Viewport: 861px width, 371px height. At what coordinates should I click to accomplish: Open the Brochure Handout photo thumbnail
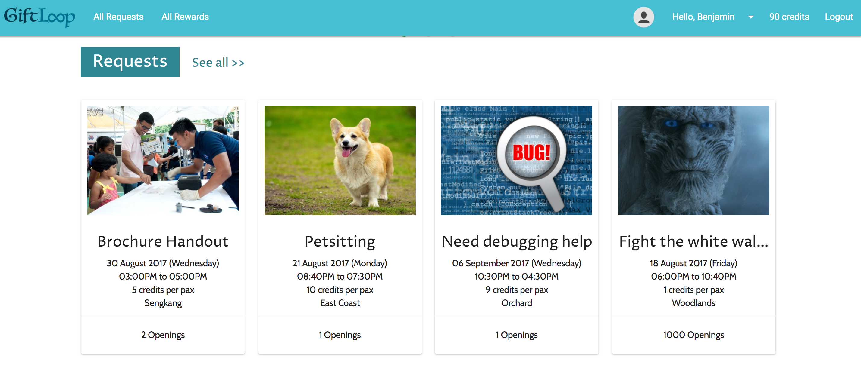tap(163, 160)
